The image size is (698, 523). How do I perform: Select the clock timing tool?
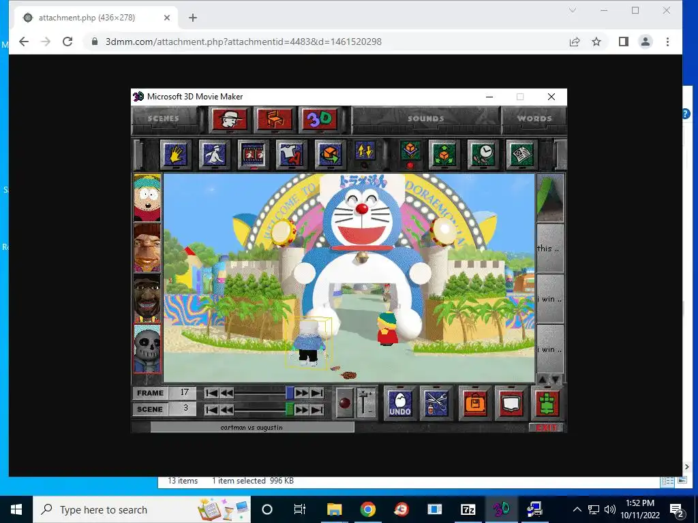pyautogui.click(x=483, y=154)
